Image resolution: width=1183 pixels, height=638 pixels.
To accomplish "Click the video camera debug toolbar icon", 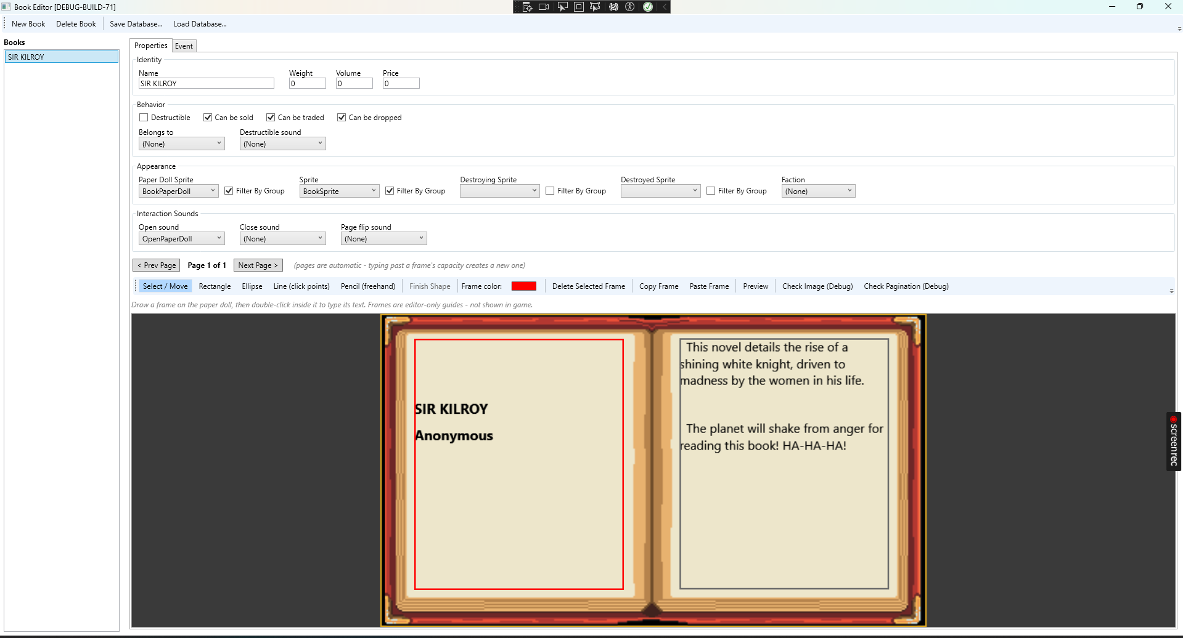I will [x=544, y=7].
